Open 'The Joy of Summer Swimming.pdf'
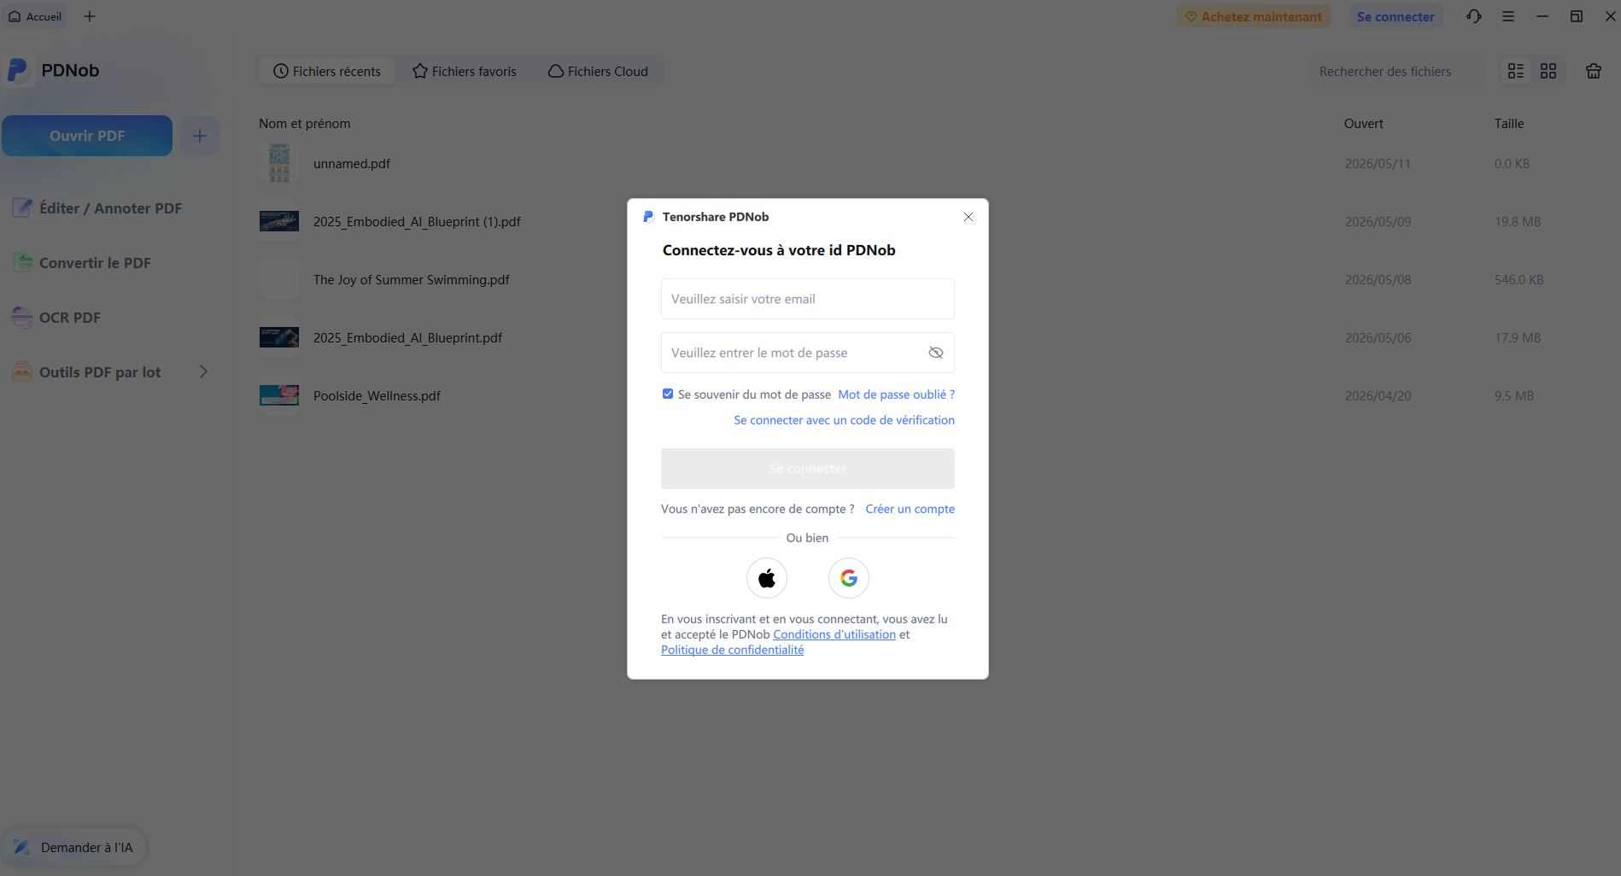 click(412, 280)
